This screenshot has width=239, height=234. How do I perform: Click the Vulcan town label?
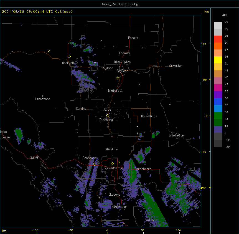(151, 220)
